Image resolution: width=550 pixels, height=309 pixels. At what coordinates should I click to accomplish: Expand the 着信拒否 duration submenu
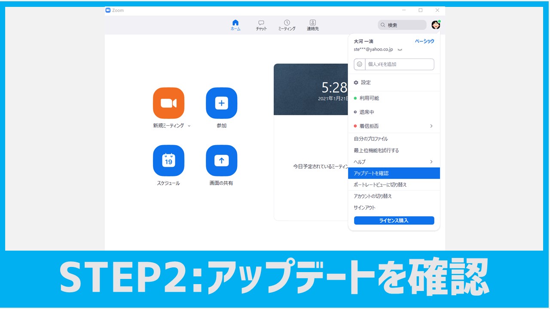click(x=431, y=126)
